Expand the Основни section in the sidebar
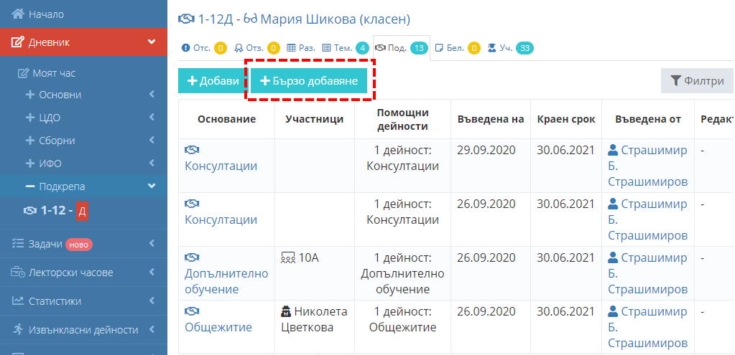The image size is (735, 355). pyautogui.click(x=91, y=95)
